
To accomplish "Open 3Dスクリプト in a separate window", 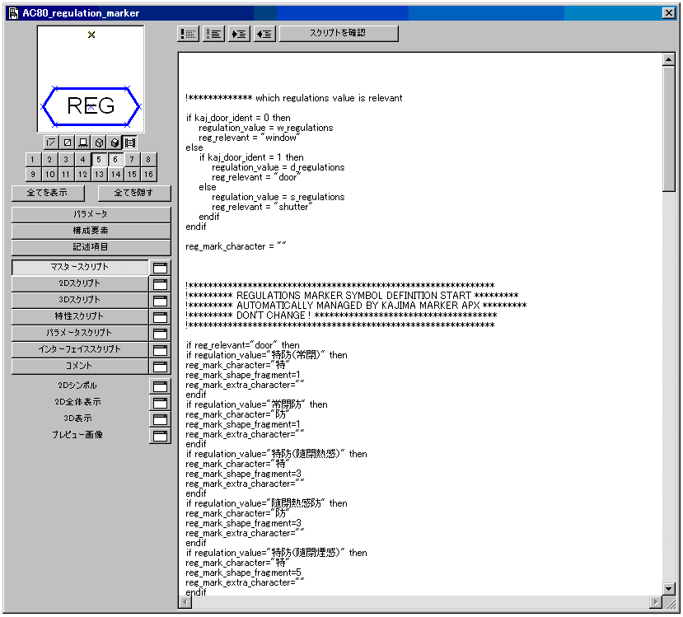I will point(160,301).
